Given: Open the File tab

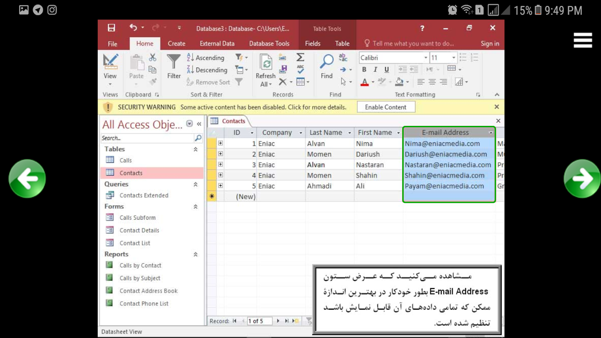Looking at the screenshot, I should tap(112, 44).
